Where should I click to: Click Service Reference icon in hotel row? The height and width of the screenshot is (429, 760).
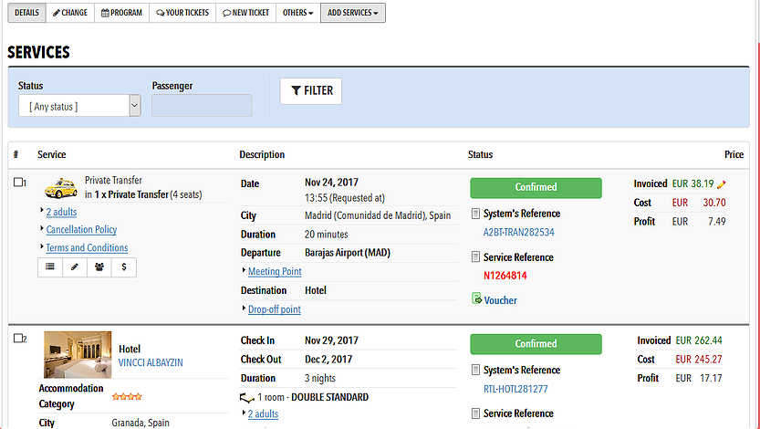coord(475,413)
